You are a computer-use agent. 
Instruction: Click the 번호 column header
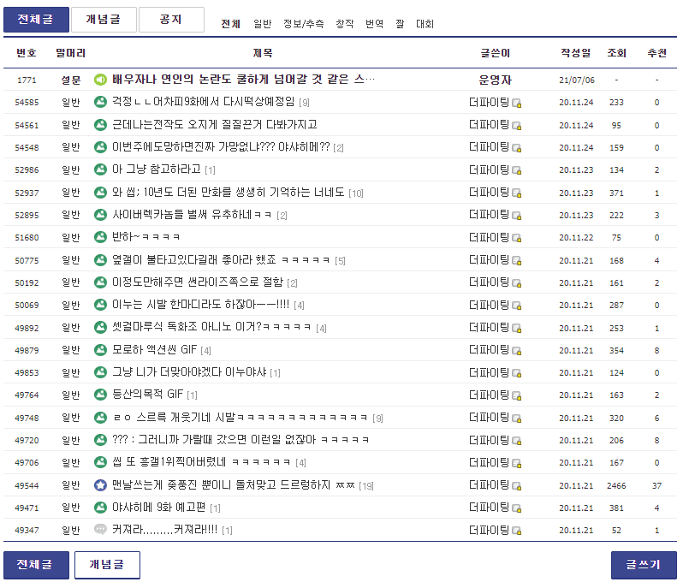tap(27, 53)
